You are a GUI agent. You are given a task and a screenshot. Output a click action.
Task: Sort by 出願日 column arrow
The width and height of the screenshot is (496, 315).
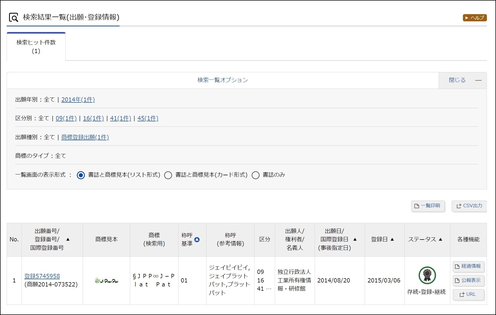pos(355,240)
